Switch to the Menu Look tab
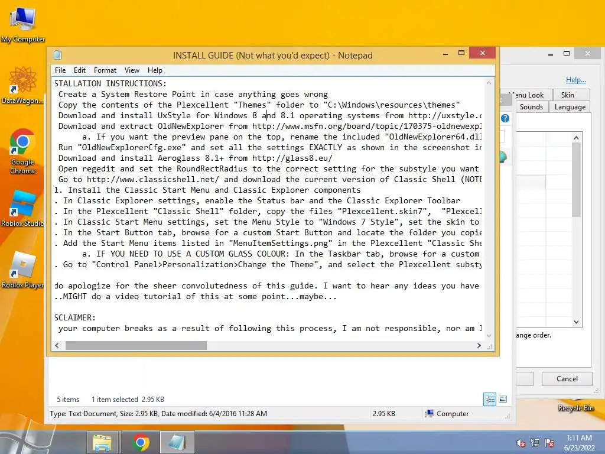 click(x=526, y=95)
